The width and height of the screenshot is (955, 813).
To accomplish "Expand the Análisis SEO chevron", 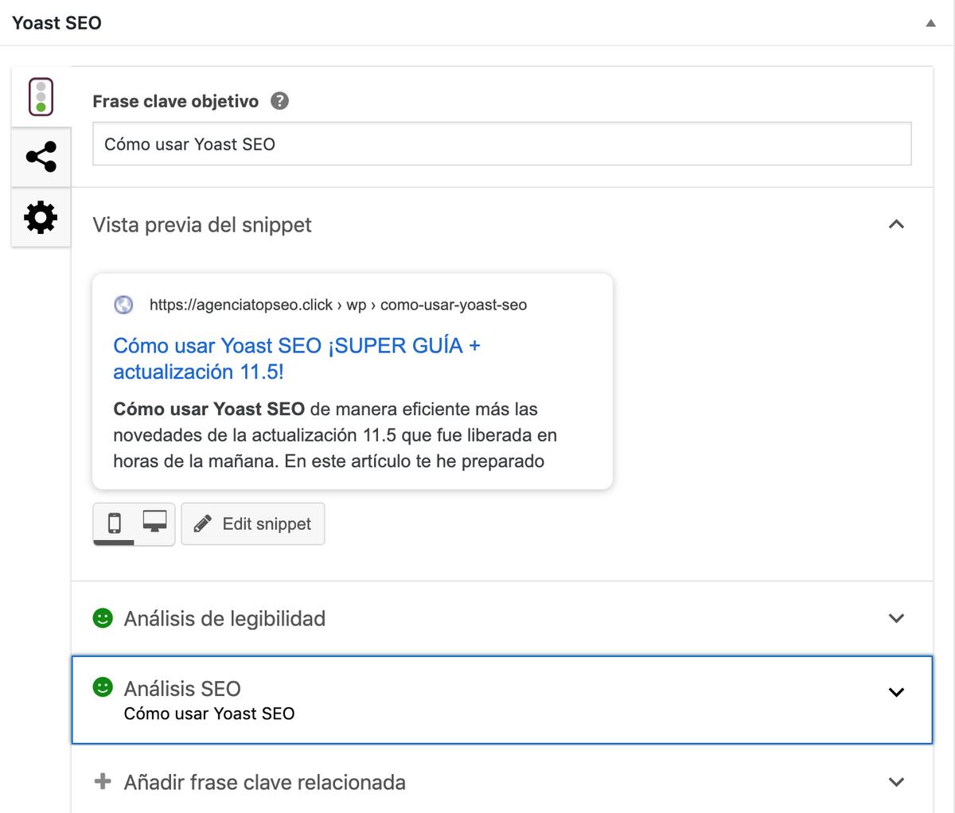I will pyautogui.click(x=896, y=692).
